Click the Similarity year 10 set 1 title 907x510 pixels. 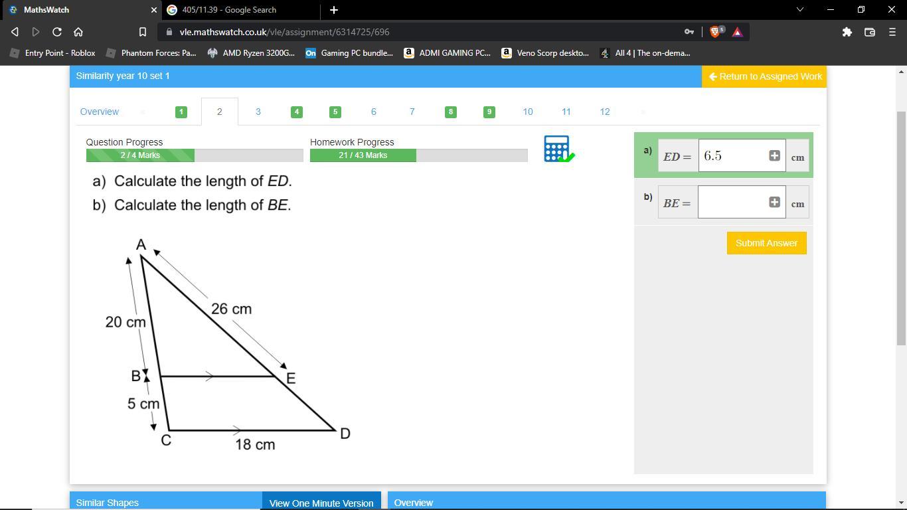point(123,76)
